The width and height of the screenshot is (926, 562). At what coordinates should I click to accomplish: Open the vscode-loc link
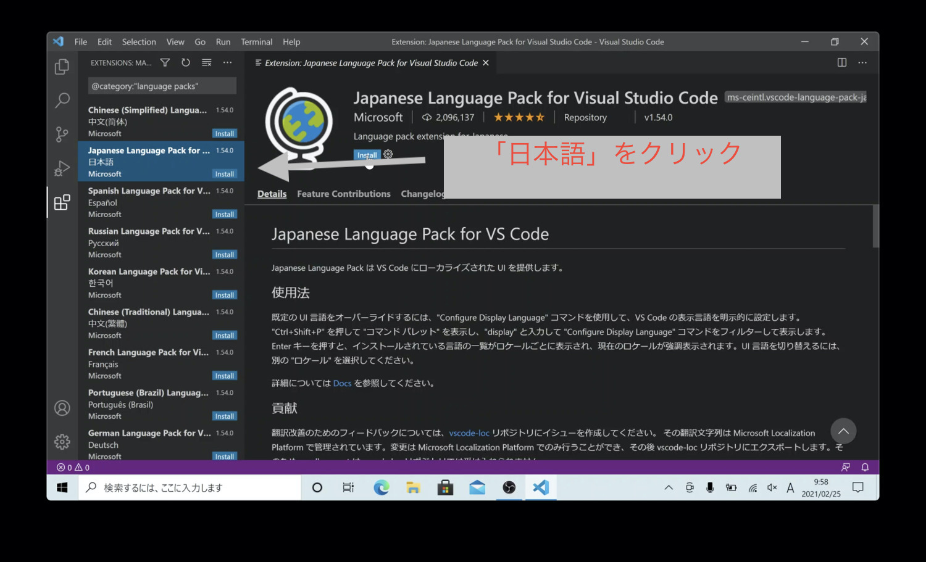[469, 433]
